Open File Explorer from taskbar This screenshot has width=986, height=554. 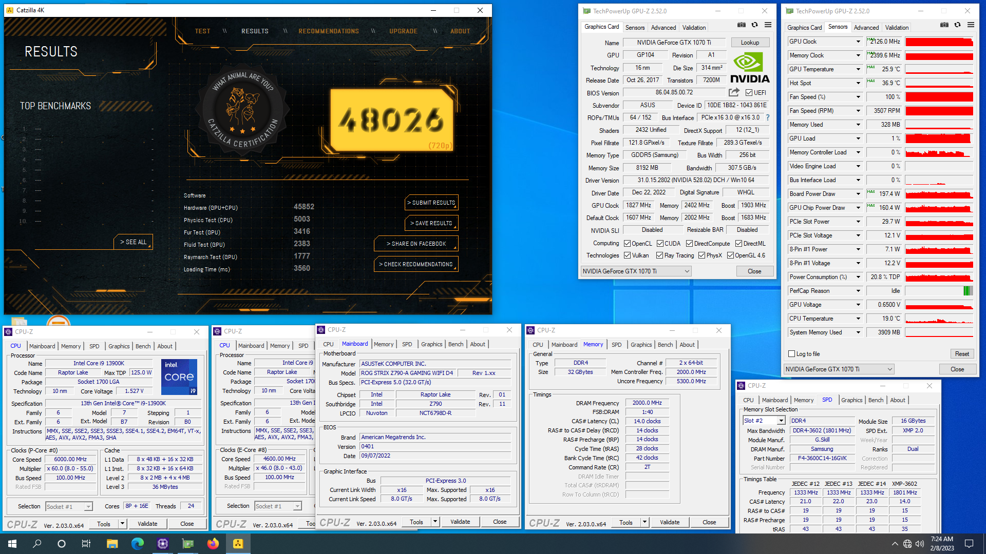[112, 544]
